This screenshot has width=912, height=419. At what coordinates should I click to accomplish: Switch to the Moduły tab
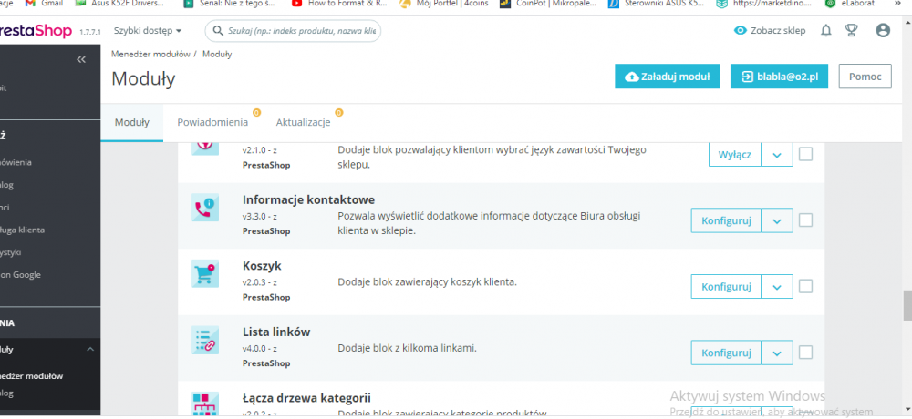coord(132,123)
